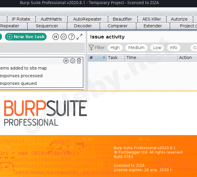This screenshot has width=197, height=177.
Task: Toggle the Info severity filter
Action: [x=174, y=48]
